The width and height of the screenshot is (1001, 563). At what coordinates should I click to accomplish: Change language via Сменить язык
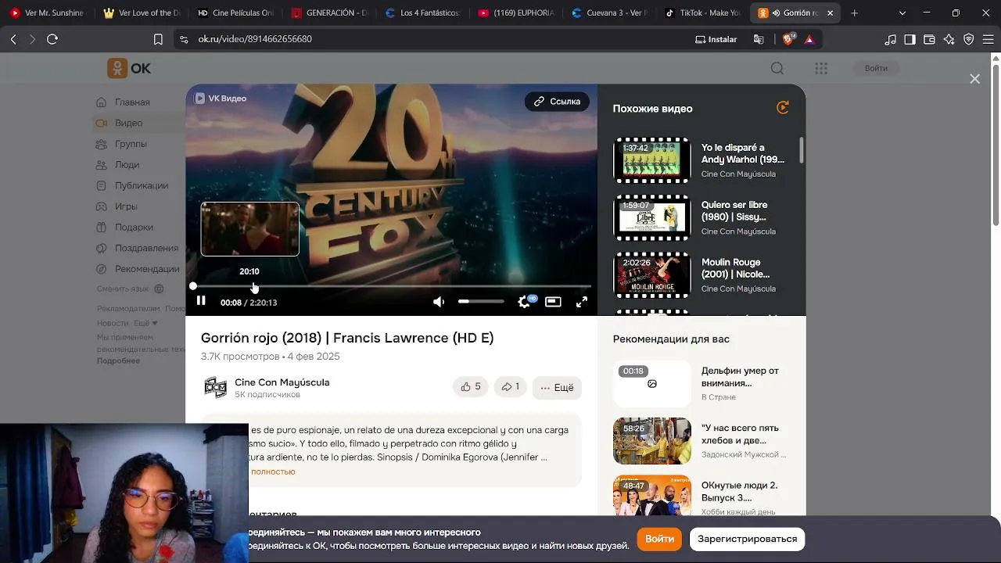[x=130, y=289]
